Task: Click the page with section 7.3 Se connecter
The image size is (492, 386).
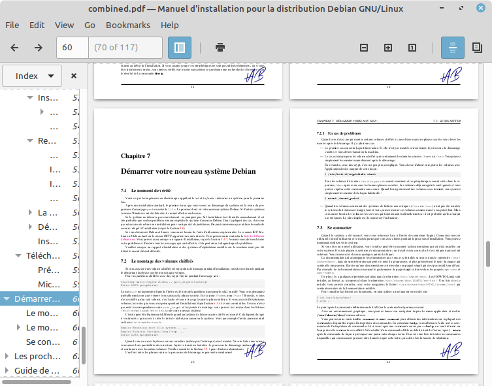Action: tap(384, 242)
